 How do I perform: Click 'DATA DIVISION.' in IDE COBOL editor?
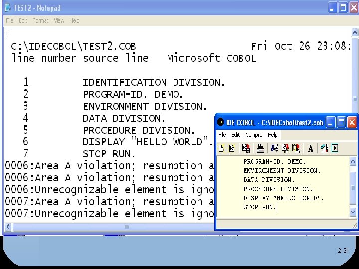[269, 180]
